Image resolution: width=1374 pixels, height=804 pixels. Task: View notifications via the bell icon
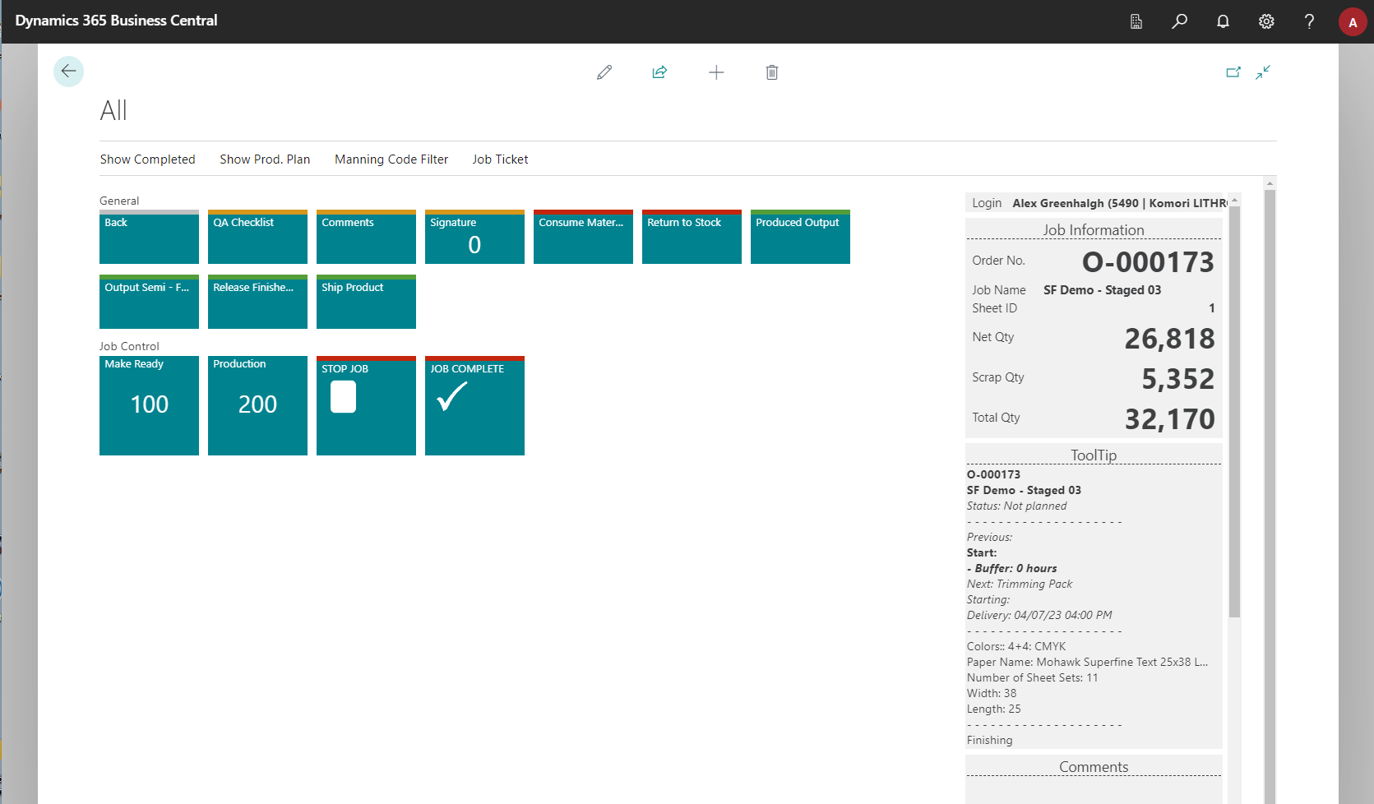click(x=1223, y=21)
